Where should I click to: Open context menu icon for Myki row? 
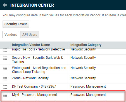[x=5, y=95]
